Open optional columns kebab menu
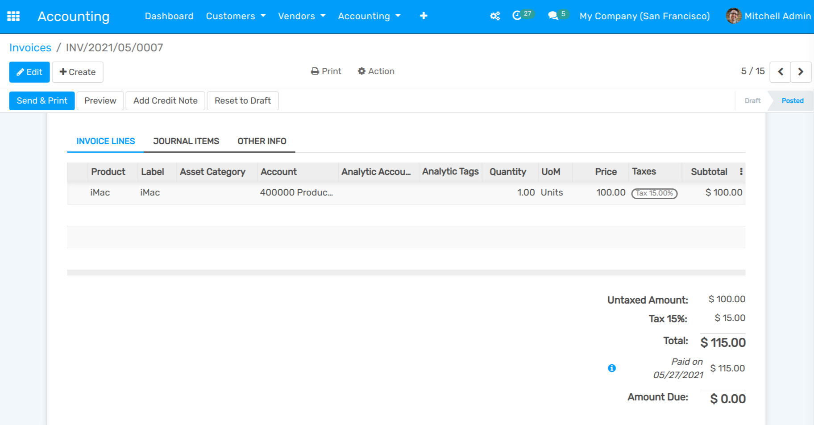This screenshot has width=814, height=425. (x=741, y=171)
